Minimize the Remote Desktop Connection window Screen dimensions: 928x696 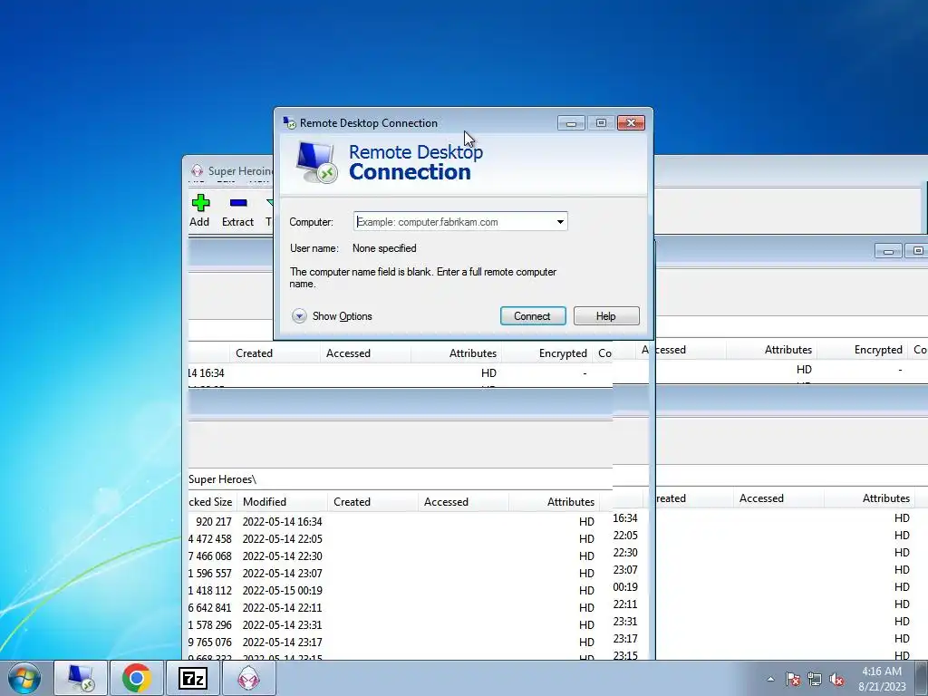point(571,123)
